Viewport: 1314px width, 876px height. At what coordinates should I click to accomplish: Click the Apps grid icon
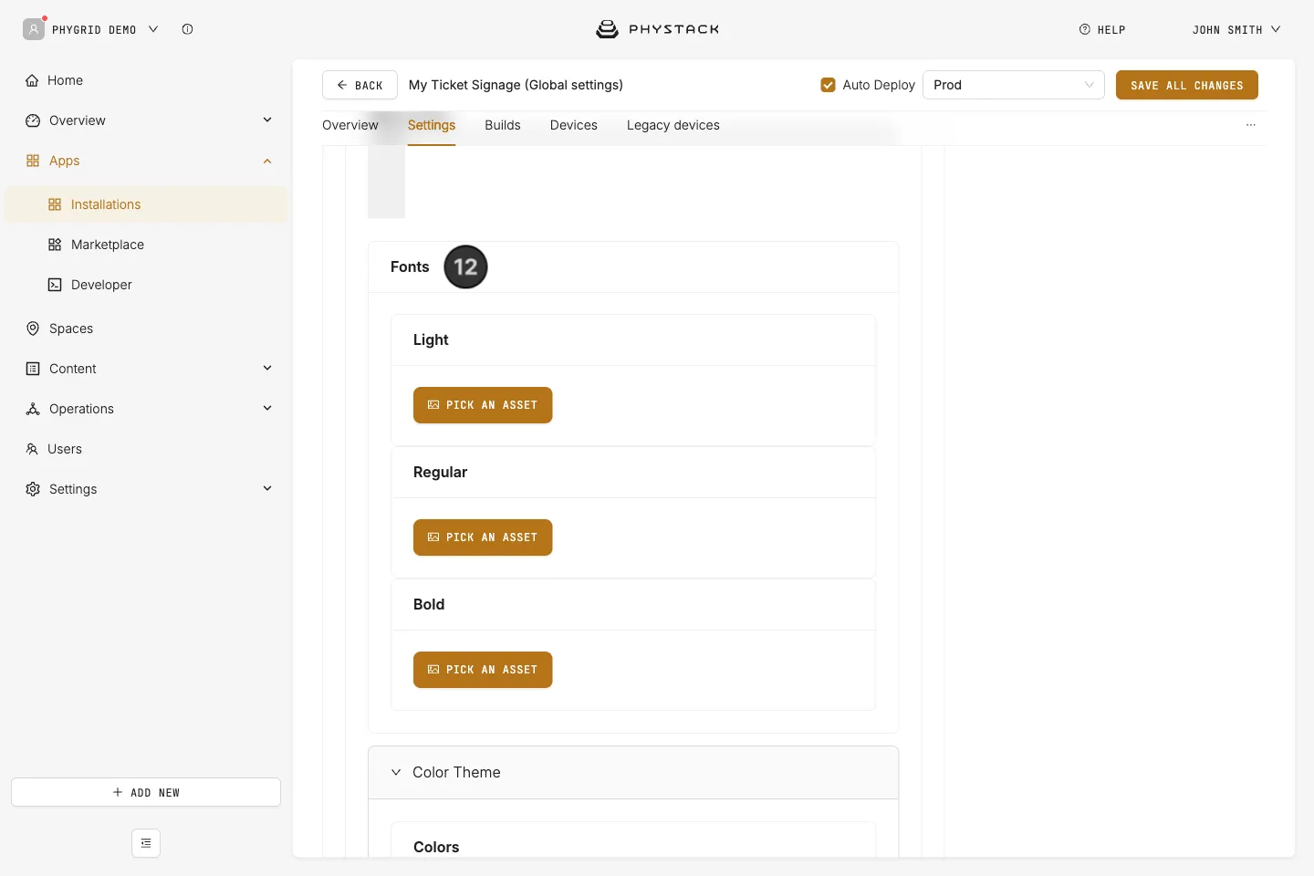click(x=33, y=161)
